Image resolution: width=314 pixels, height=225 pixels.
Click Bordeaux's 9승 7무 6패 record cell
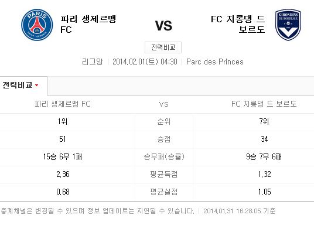point(264,156)
